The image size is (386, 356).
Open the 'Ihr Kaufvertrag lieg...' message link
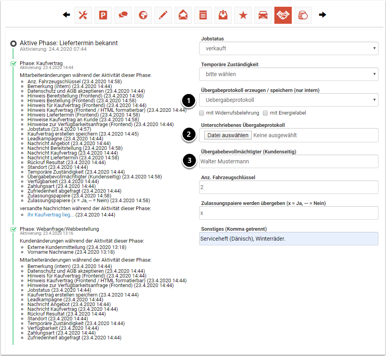[51, 215]
